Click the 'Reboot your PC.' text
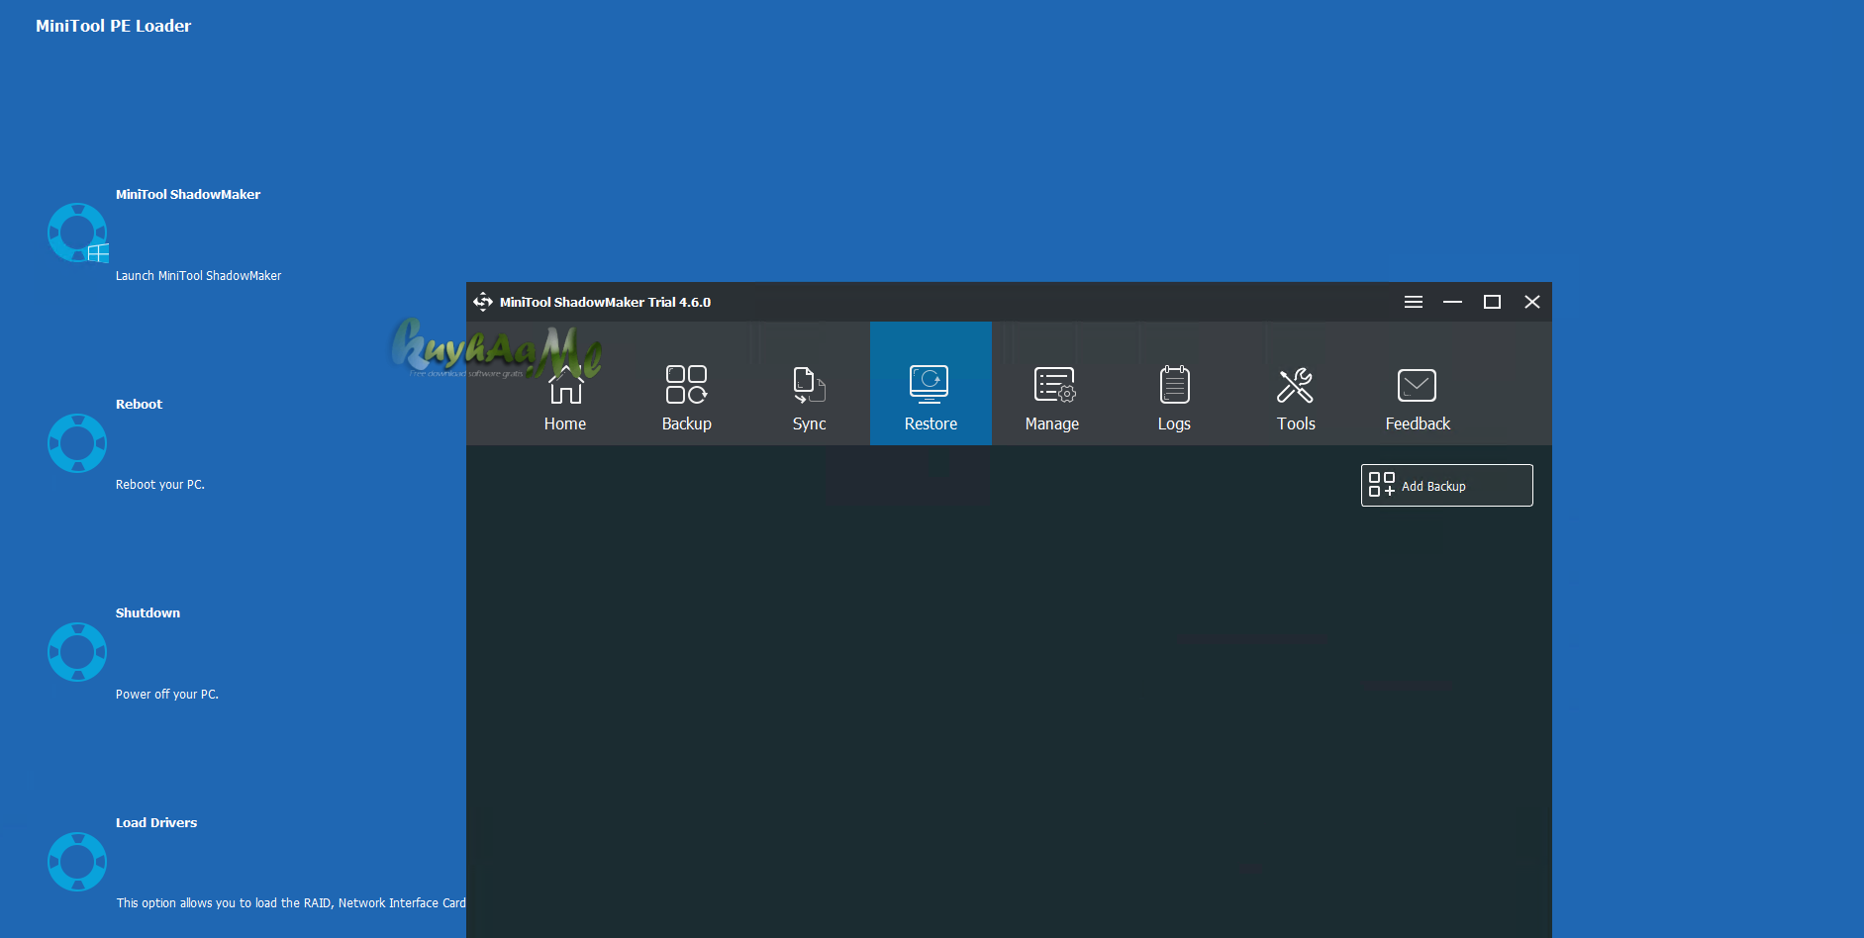This screenshot has width=1864, height=938. 160,485
